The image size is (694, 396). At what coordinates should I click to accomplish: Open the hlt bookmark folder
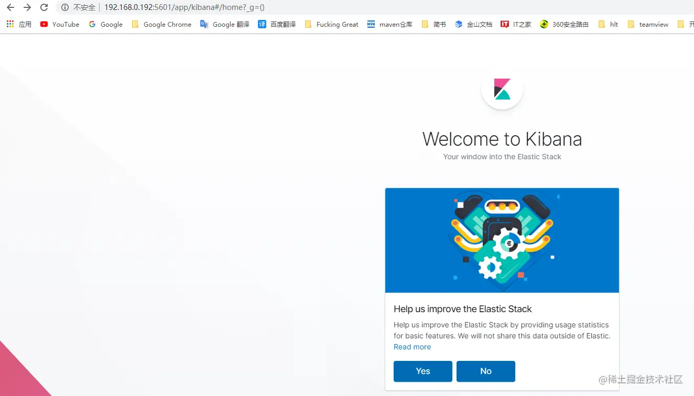click(x=608, y=24)
